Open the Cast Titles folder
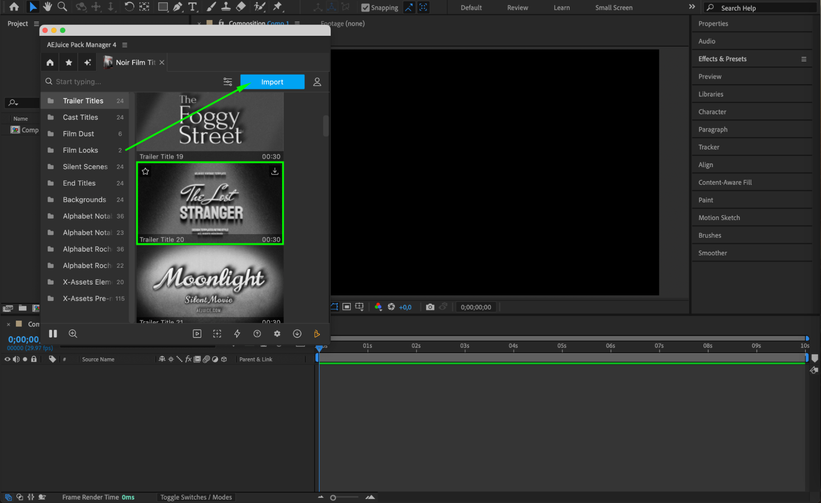The width and height of the screenshot is (821, 503). [x=80, y=117]
